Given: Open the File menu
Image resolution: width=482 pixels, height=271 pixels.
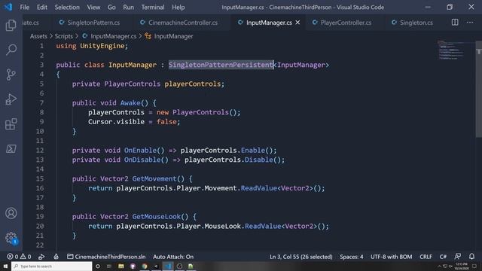Looking at the screenshot, I should 25,7.
